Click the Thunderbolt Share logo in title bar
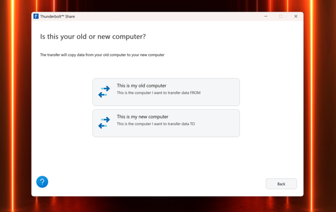This screenshot has height=212, width=336. click(36, 16)
